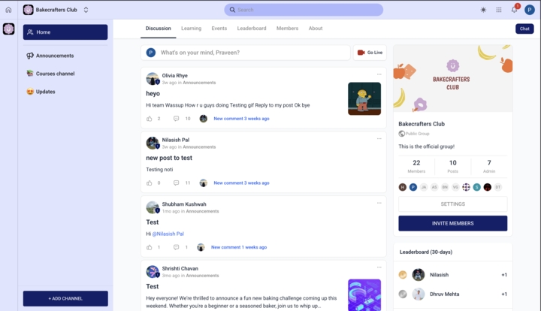
Task: Click the INVITE MEMBERS button
Action: click(x=452, y=223)
